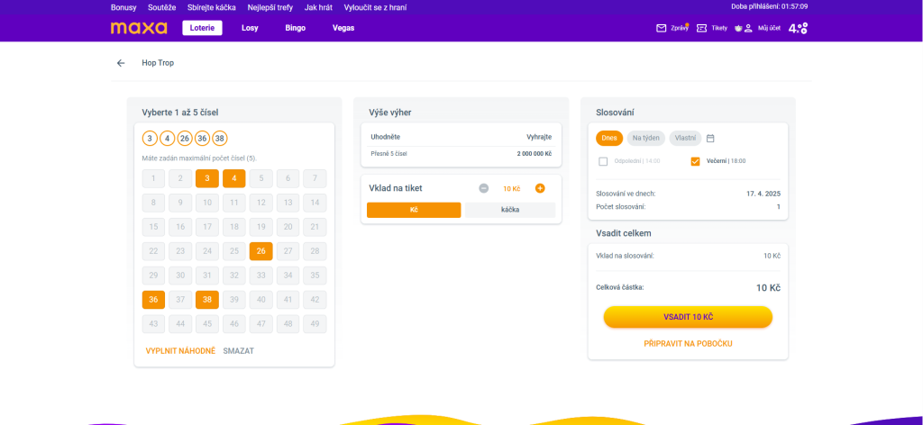Open the Bingo tab
Image resolution: width=923 pixels, height=425 pixels.
click(295, 28)
